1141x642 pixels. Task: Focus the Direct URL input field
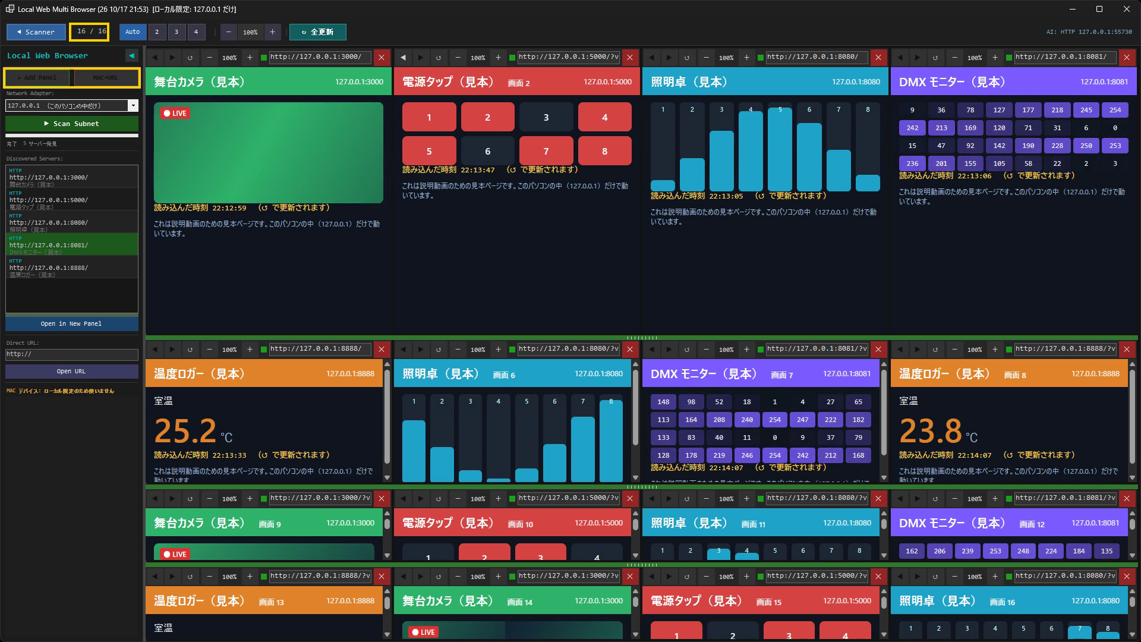(x=72, y=354)
